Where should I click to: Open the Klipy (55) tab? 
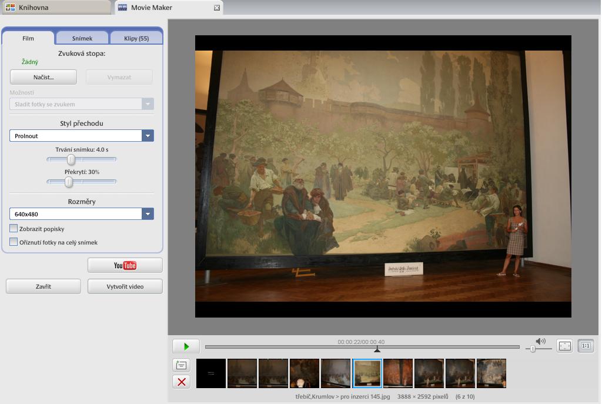point(136,38)
